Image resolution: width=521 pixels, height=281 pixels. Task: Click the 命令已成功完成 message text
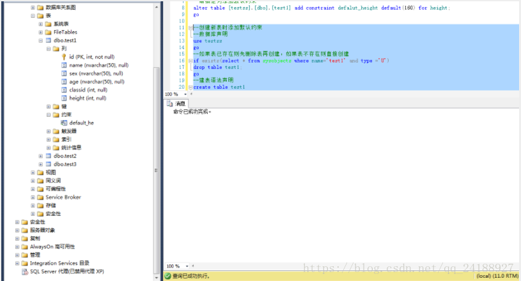(192, 112)
